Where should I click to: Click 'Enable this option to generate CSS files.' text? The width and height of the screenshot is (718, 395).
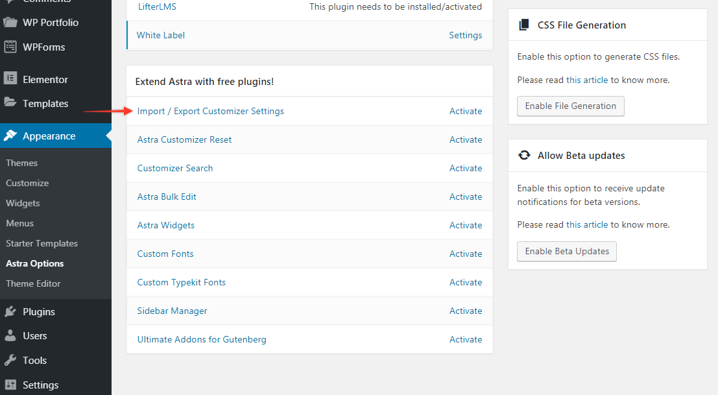(599, 57)
